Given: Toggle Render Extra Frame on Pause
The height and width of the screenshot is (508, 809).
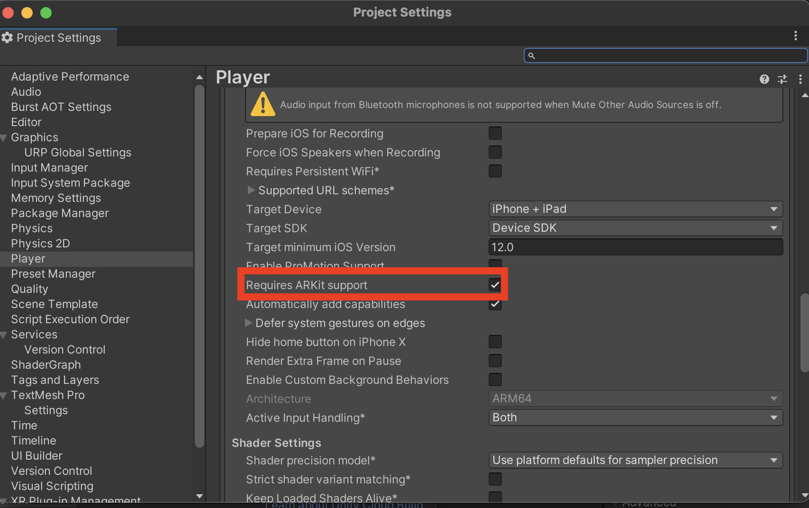Looking at the screenshot, I should pos(495,361).
